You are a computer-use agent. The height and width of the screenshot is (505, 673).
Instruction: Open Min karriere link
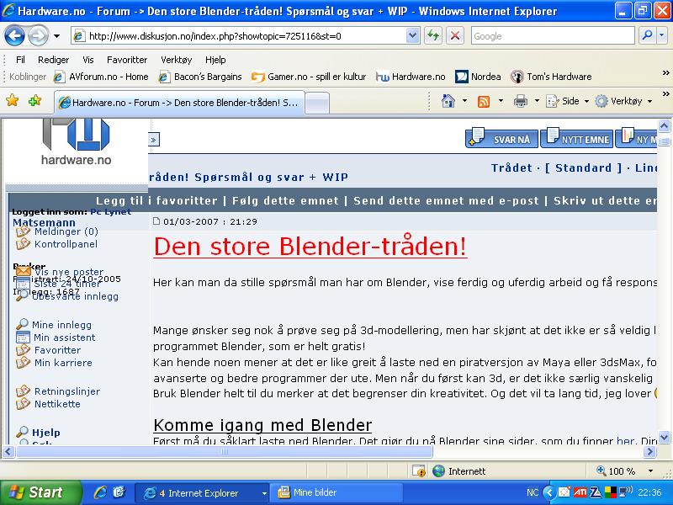pyautogui.click(x=63, y=363)
